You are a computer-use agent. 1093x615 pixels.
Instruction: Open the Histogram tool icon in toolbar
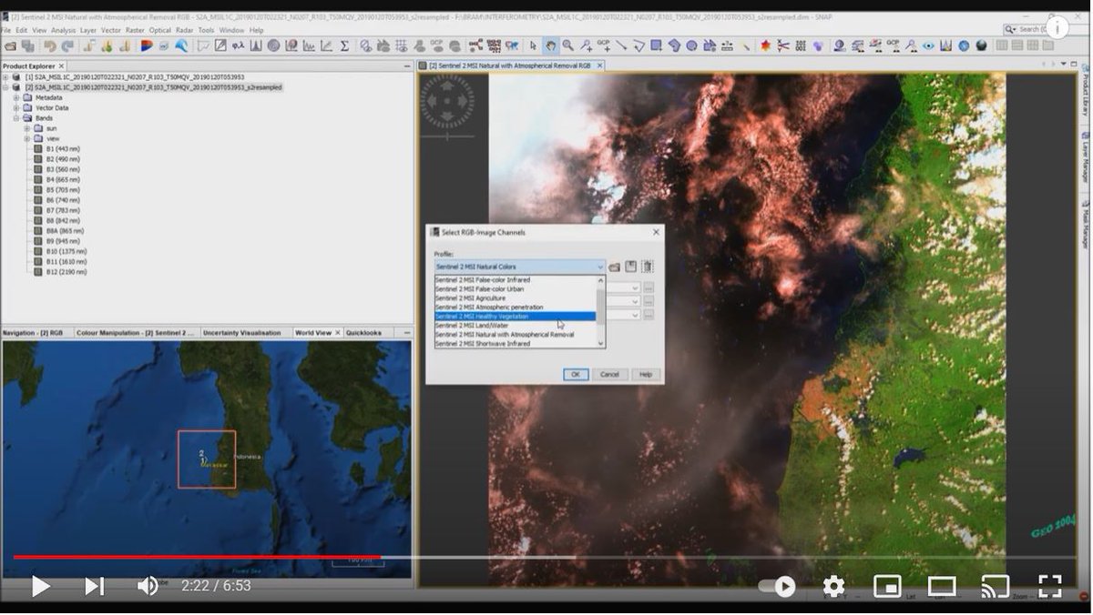point(256,45)
